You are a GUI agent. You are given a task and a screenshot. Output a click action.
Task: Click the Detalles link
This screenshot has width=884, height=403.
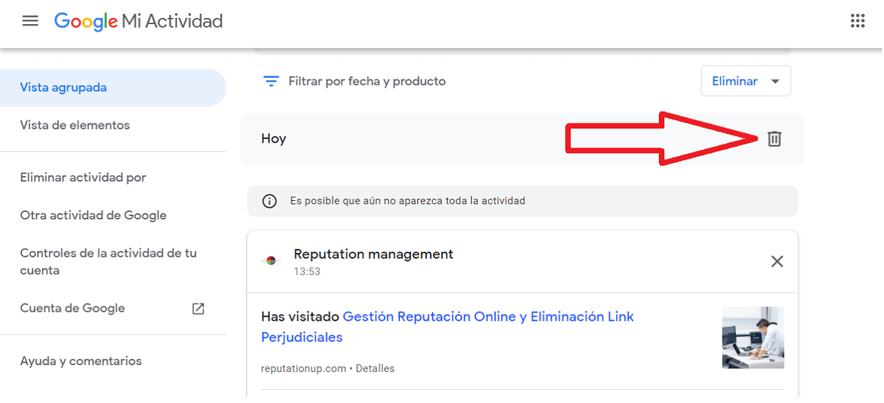click(376, 368)
